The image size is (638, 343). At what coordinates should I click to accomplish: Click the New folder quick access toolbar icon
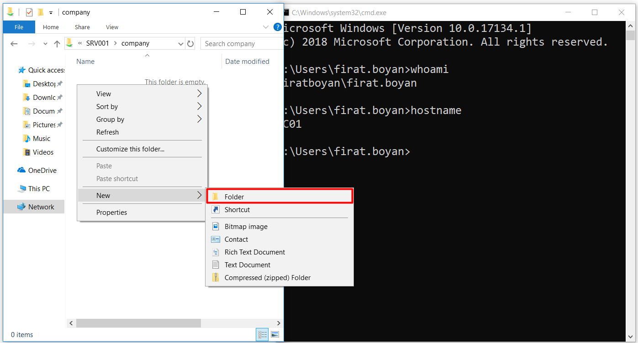pos(41,12)
